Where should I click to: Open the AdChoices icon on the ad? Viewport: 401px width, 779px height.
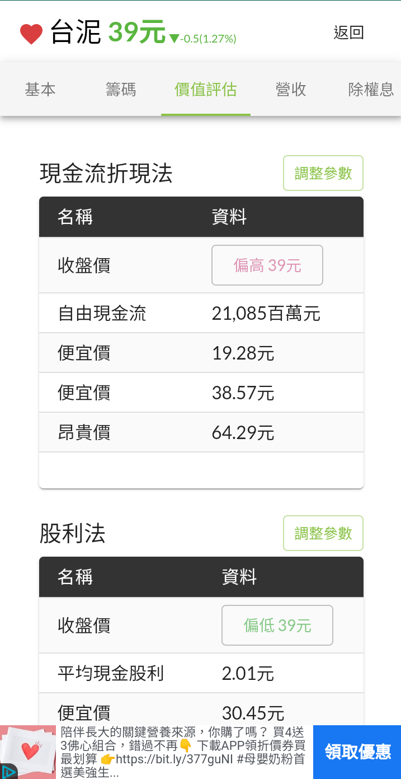(8, 771)
